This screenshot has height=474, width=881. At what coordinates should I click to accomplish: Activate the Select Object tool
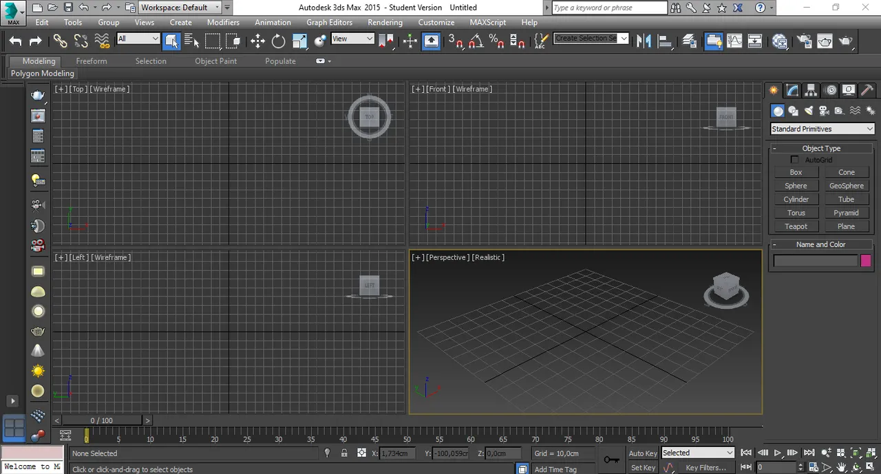(171, 41)
